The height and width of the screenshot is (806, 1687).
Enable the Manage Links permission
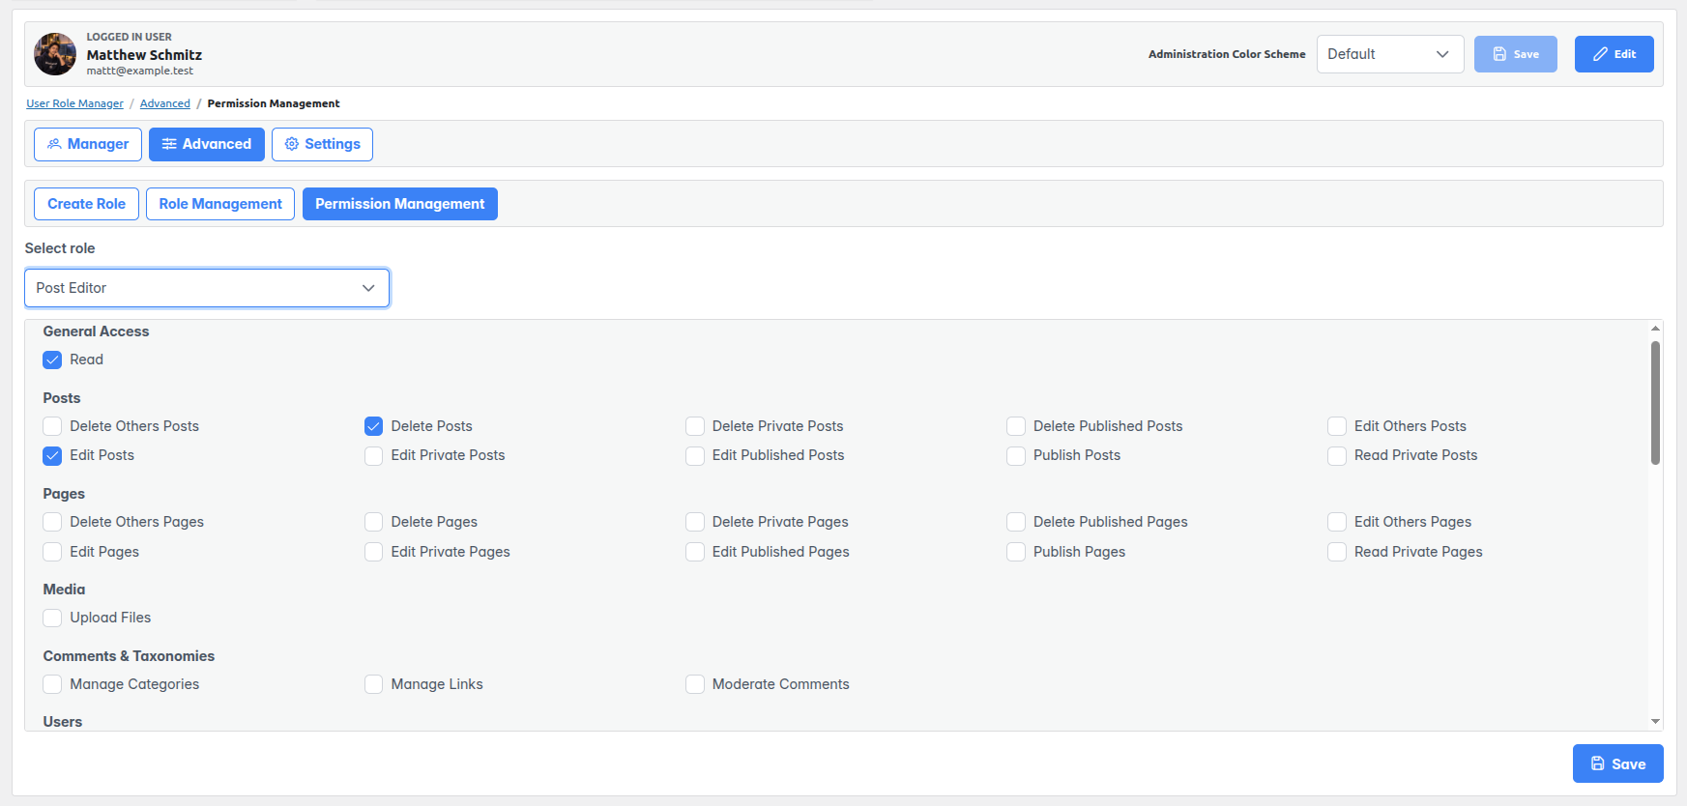click(x=373, y=684)
